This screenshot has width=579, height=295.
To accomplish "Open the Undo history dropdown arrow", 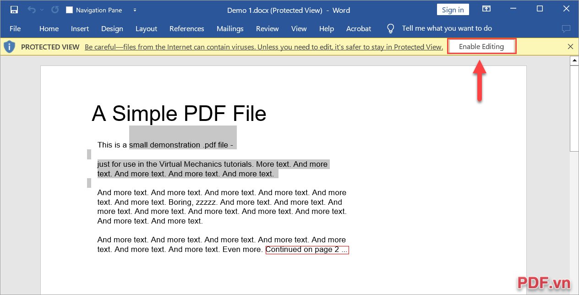I will 42,10.
